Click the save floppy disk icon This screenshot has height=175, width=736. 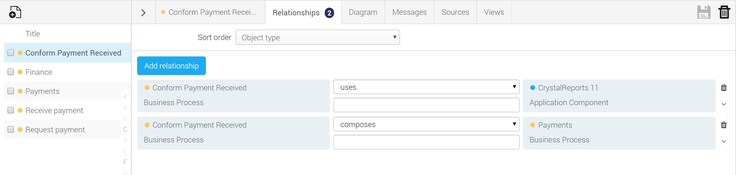[704, 12]
